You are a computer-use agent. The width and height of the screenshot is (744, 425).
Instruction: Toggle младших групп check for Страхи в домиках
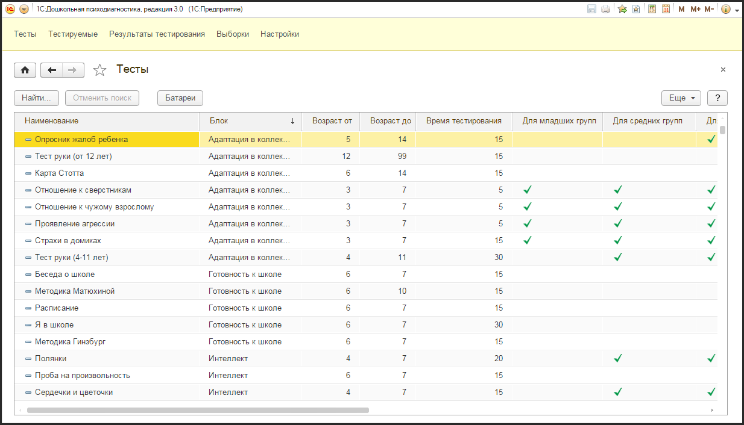click(528, 240)
